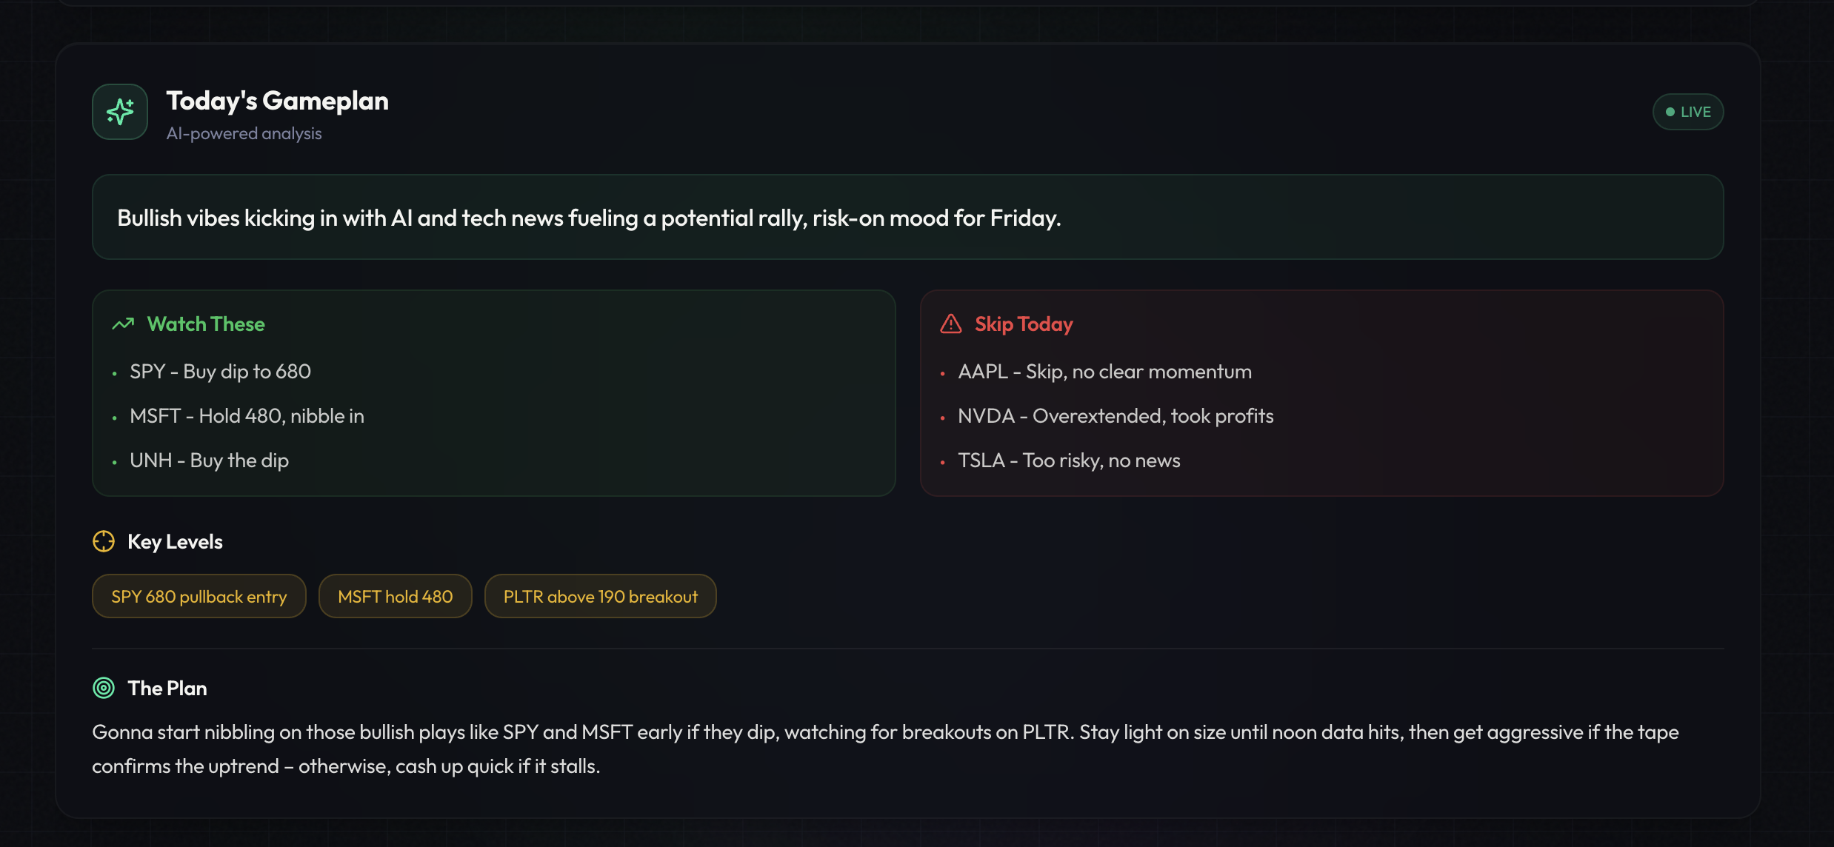Click the SPY 680 pullback entry chip

point(199,596)
